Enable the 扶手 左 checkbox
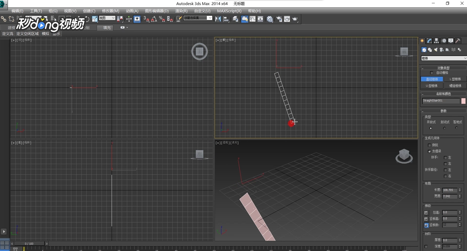The height and width of the screenshot is (251, 467). tap(445, 158)
